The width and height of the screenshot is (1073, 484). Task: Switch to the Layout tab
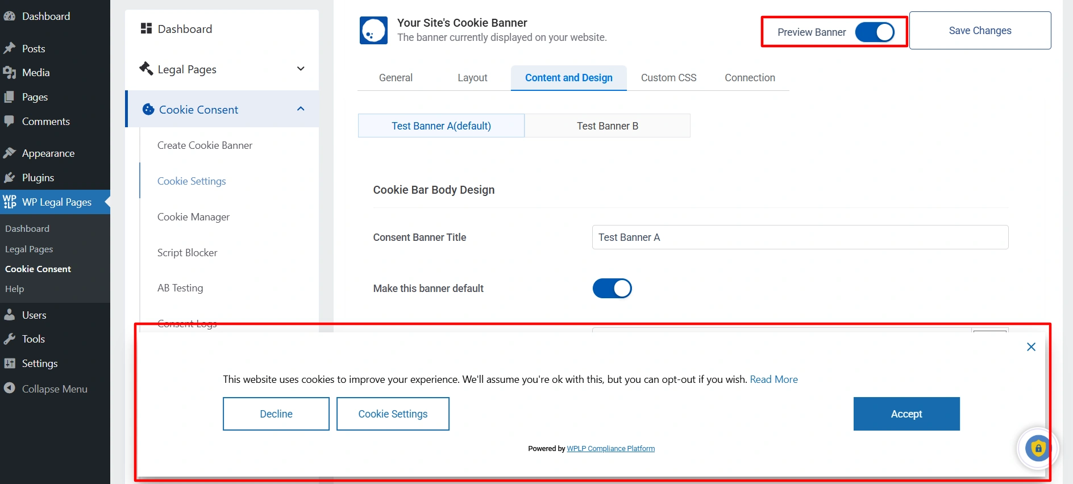tap(472, 78)
